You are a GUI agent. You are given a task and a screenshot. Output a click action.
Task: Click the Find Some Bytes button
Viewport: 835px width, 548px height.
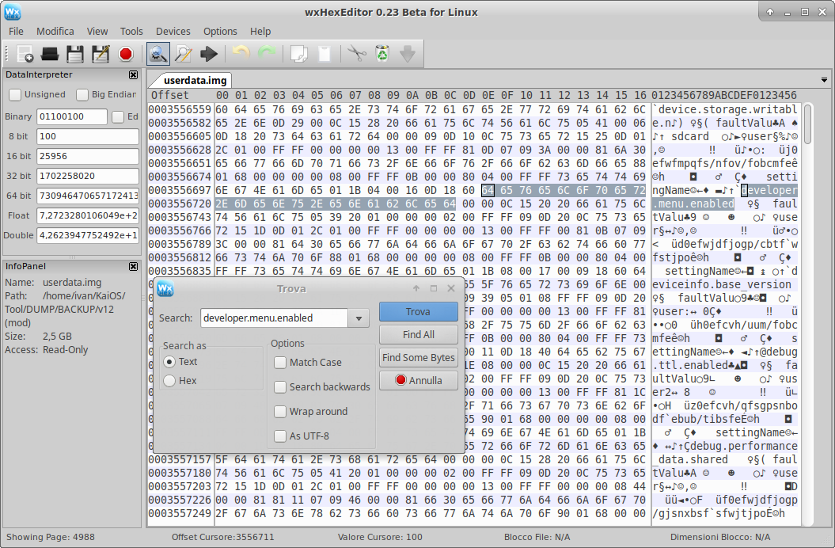point(419,358)
